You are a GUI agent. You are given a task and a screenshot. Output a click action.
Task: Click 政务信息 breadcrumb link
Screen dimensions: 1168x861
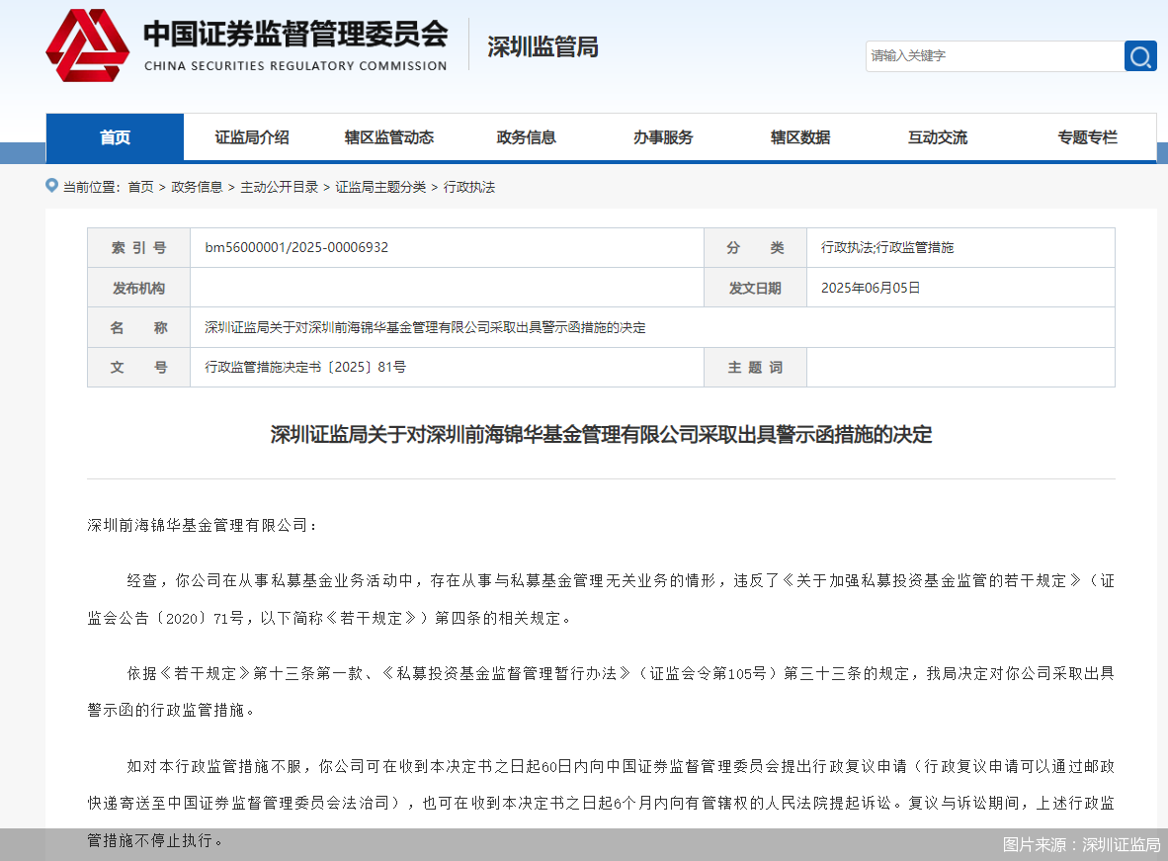coord(197,187)
